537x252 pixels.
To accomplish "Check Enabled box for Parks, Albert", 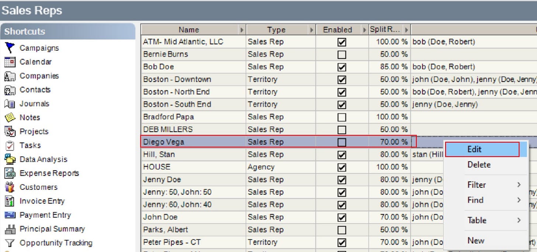I will tap(342, 230).
